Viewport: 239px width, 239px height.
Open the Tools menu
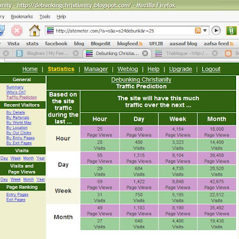pyautogui.click(x=45, y=17)
